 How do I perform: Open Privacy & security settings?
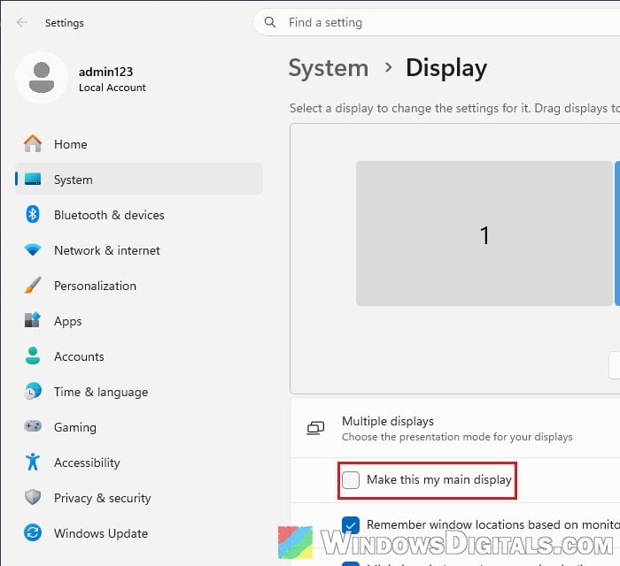pos(139,498)
